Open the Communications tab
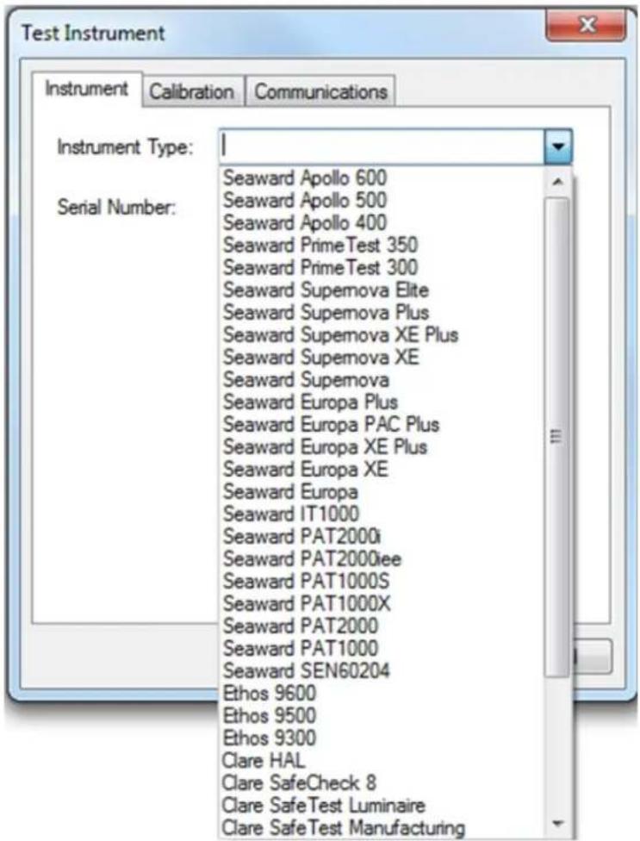The width and height of the screenshot is (640, 841). [320, 91]
